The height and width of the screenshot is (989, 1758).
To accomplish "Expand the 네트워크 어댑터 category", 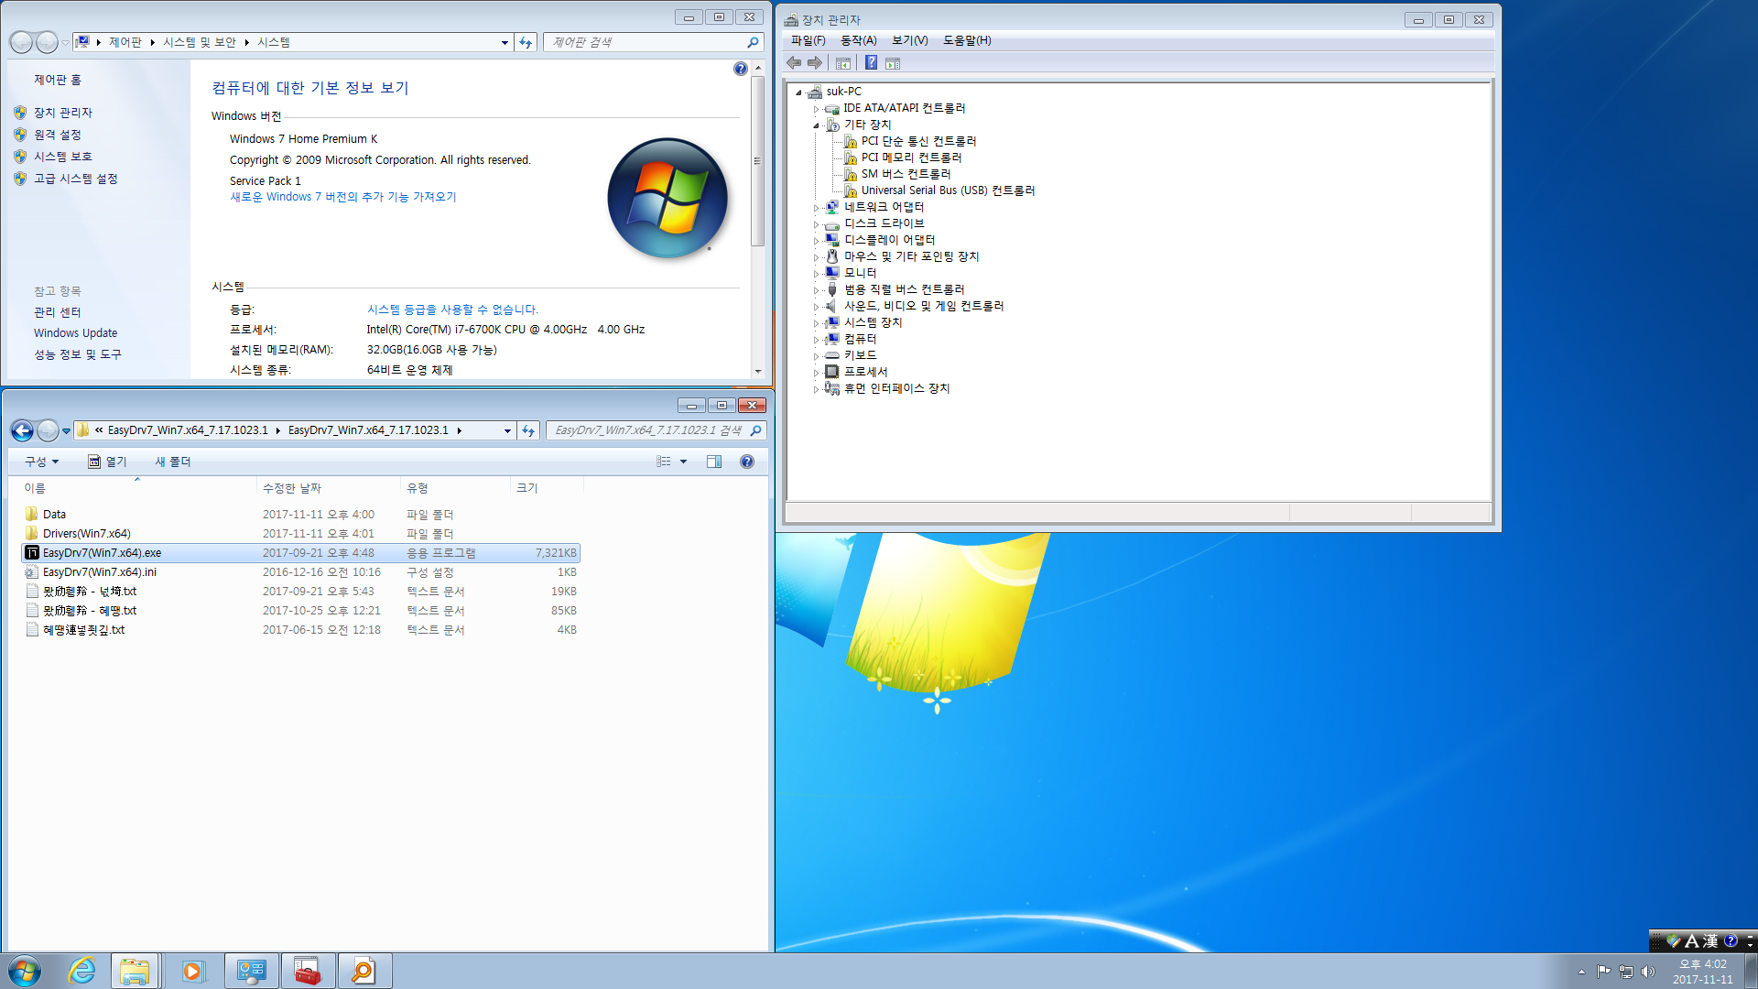I will tap(816, 208).
